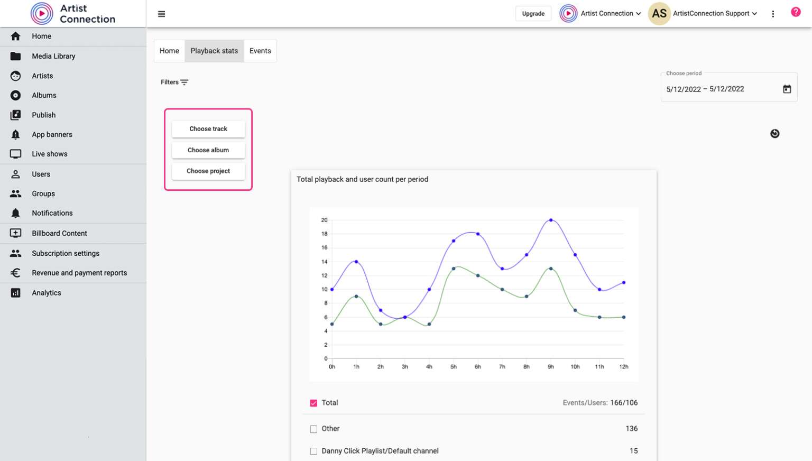Enable the Other checkbox
Screen dimensions: 812x461
(x=313, y=429)
